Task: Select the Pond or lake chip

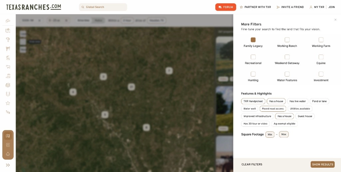Action: pos(319,101)
